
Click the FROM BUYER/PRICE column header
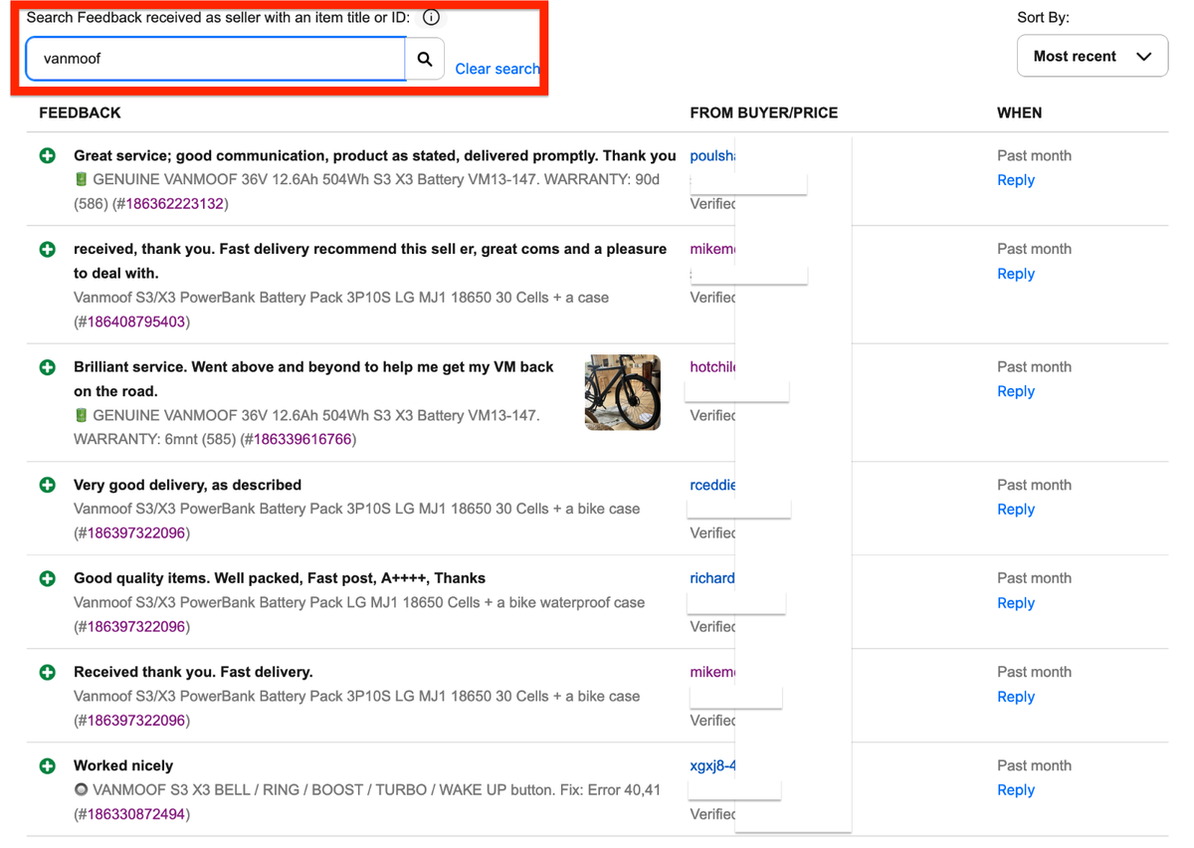click(764, 112)
